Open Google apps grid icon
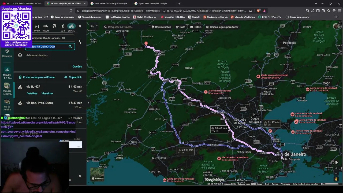Viewport: 343px width, 193px height. (x=327, y=26)
